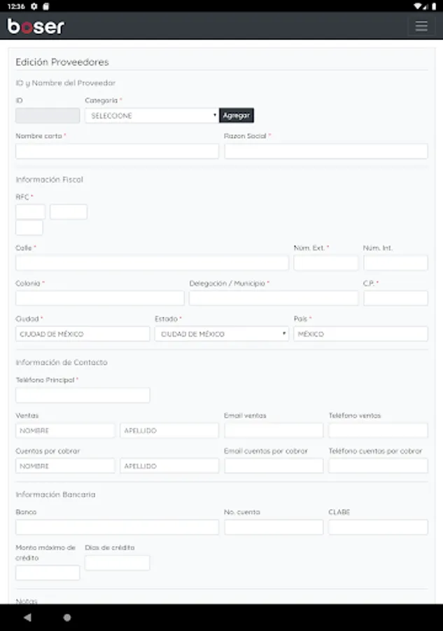Focus the Colonia input field
Image resolution: width=443 pixels, height=631 pixels.
coord(99,298)
